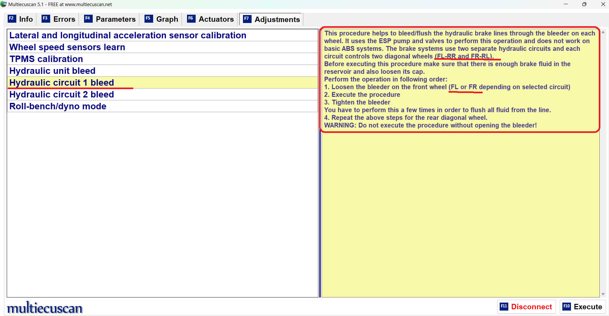Click the F3 key icon beside Errors
The height and width of the screenshot is (316, 609).
(45, 19)
